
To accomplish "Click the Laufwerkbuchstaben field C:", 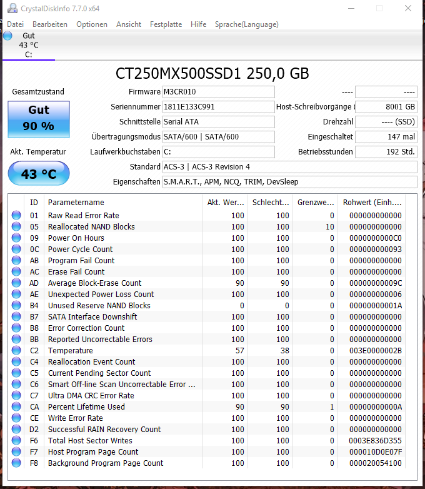I will tap(219, 151).
